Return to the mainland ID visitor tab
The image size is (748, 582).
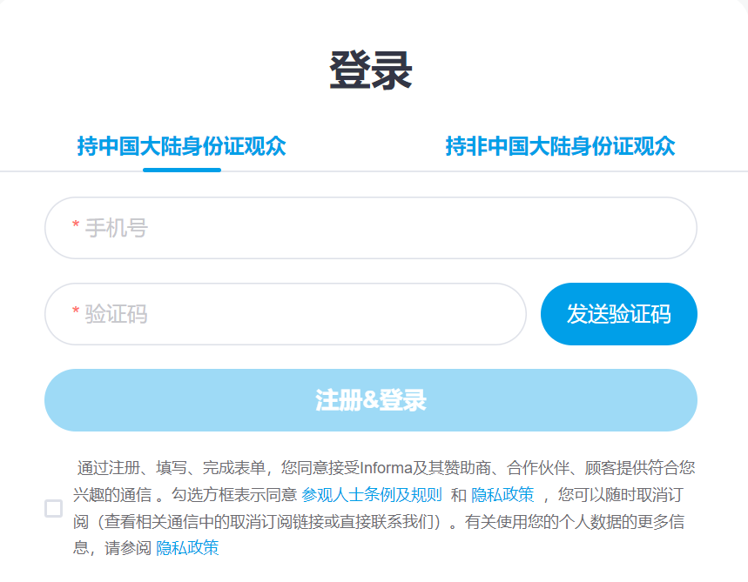pyautogui.click(x=181, y=146)
